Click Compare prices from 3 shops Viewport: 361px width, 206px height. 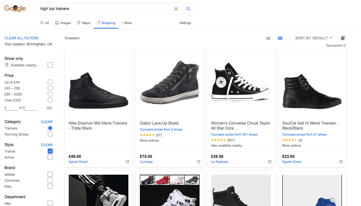161,130
